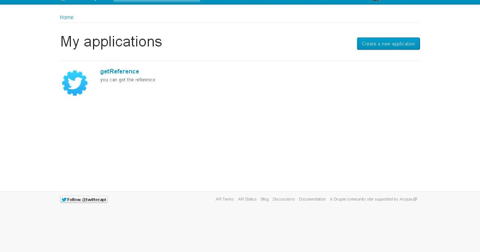The width and height of the screenshot is (480, 252).
Task: View the API Terms page
Action: tap(224, 199)
